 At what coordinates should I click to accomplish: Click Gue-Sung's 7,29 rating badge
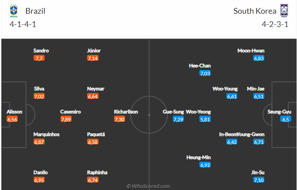tap(178, 120)
